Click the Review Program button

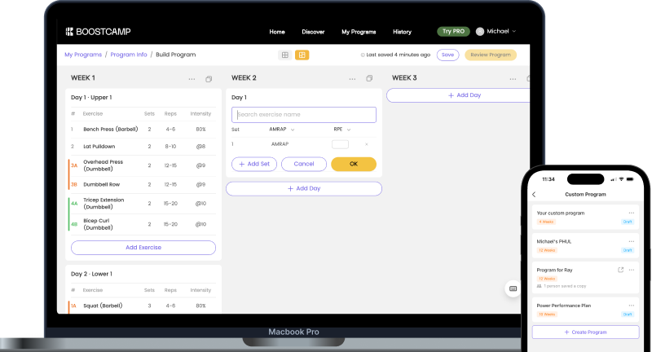(491, 55)
